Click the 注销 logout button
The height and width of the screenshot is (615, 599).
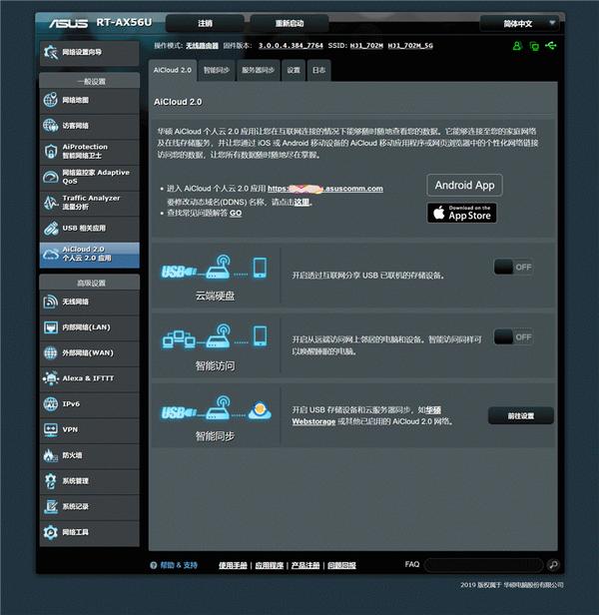(205, 24)
